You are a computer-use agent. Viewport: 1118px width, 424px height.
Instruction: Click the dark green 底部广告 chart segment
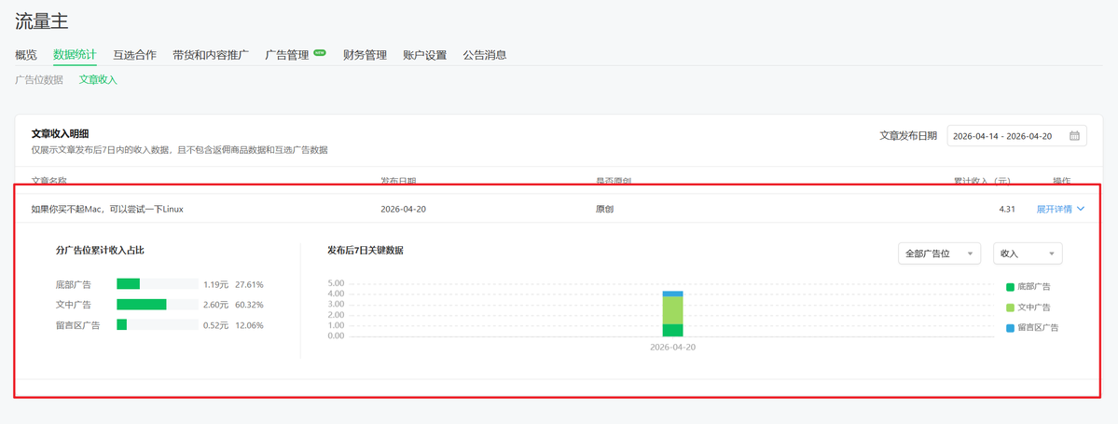(x=672, y=330)
